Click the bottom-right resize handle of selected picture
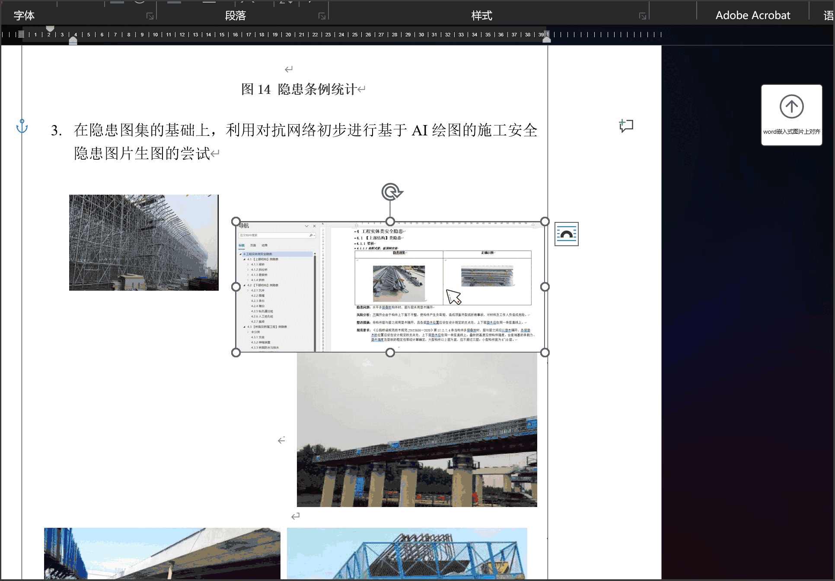This screenshot has height=581, width=835. pyautogui.click(x=545, y=353)
